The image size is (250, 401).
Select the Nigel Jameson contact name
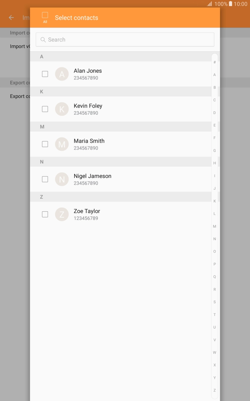[92, 176]
